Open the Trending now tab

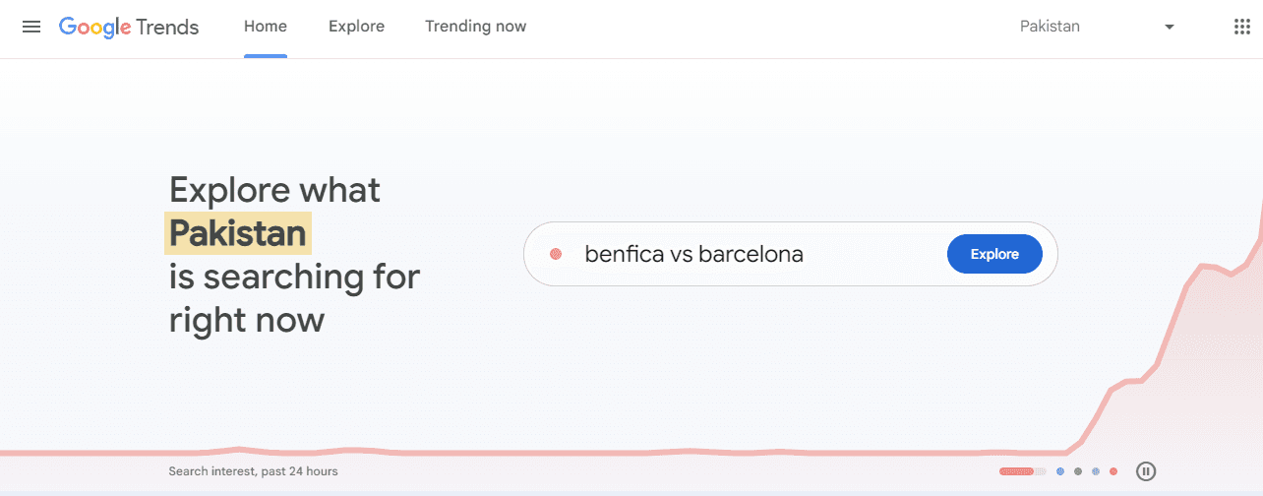click(x=475, y=27)
